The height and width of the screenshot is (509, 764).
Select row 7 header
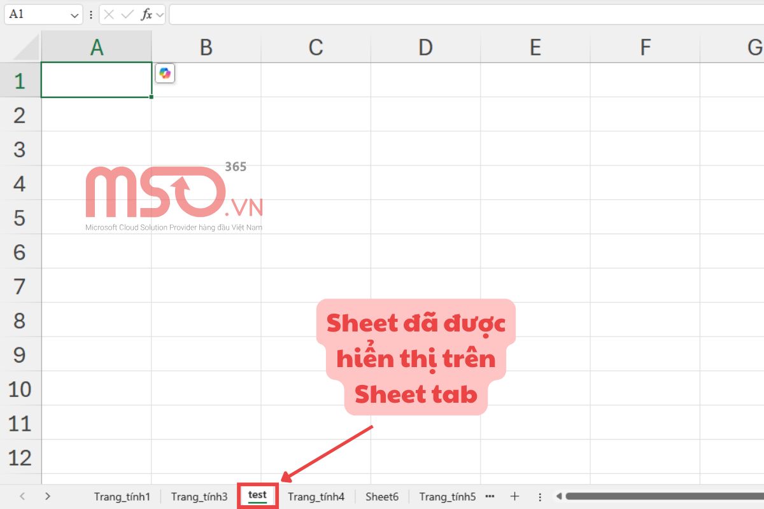click(x=20, y=286)
